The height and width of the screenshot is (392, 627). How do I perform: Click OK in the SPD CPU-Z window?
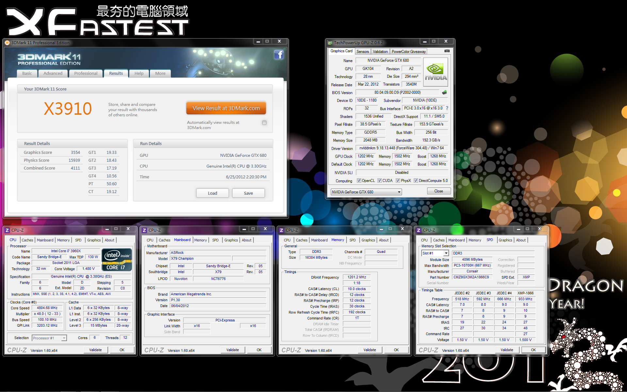coord(533,350)
